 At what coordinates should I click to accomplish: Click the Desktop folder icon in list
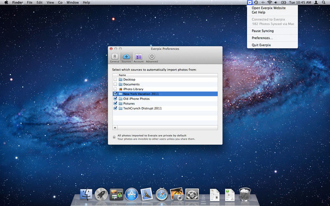[120, 80]
